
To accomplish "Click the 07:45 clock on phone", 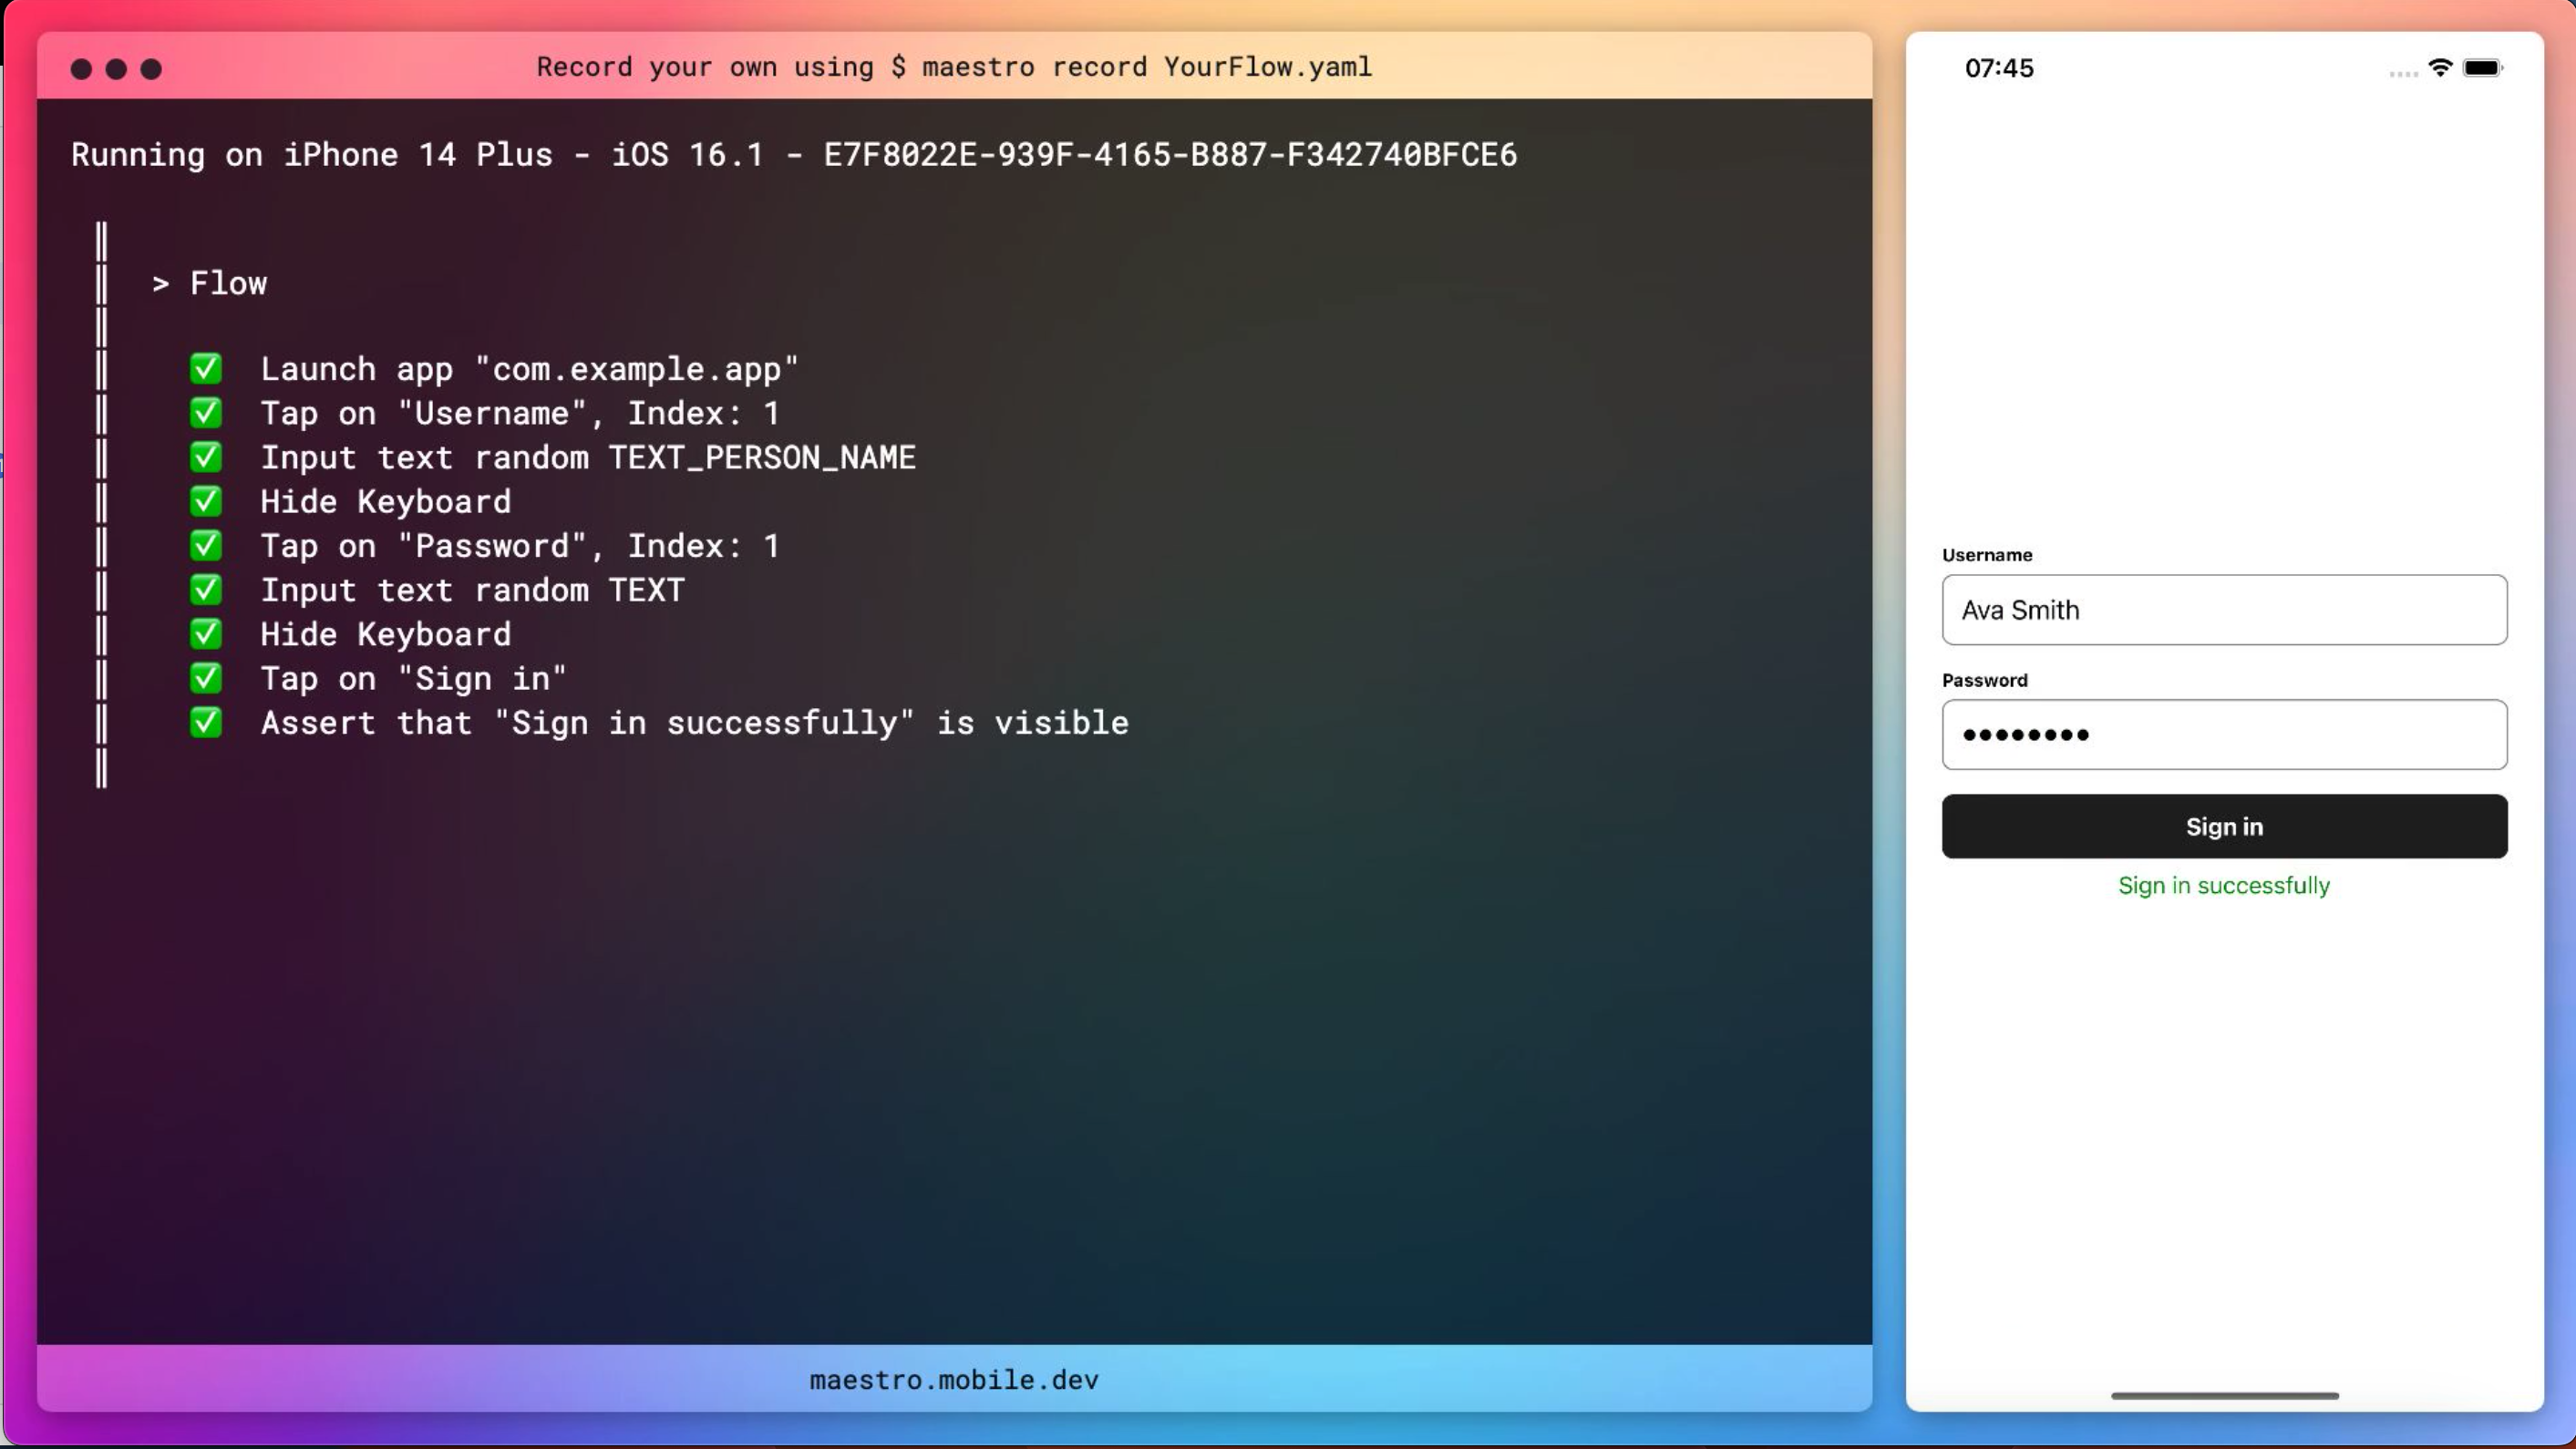I will 1998,68.
